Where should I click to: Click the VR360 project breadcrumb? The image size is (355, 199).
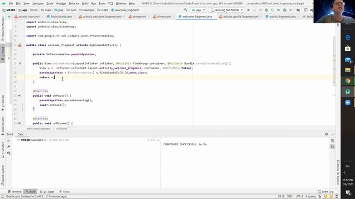(x=9, y=10)
